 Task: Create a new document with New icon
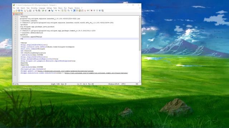14,11
